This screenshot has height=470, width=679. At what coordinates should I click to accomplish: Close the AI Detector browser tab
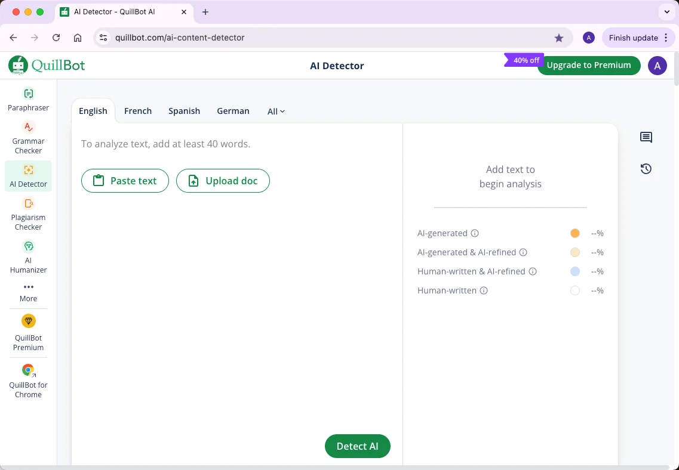pos(184,12)
